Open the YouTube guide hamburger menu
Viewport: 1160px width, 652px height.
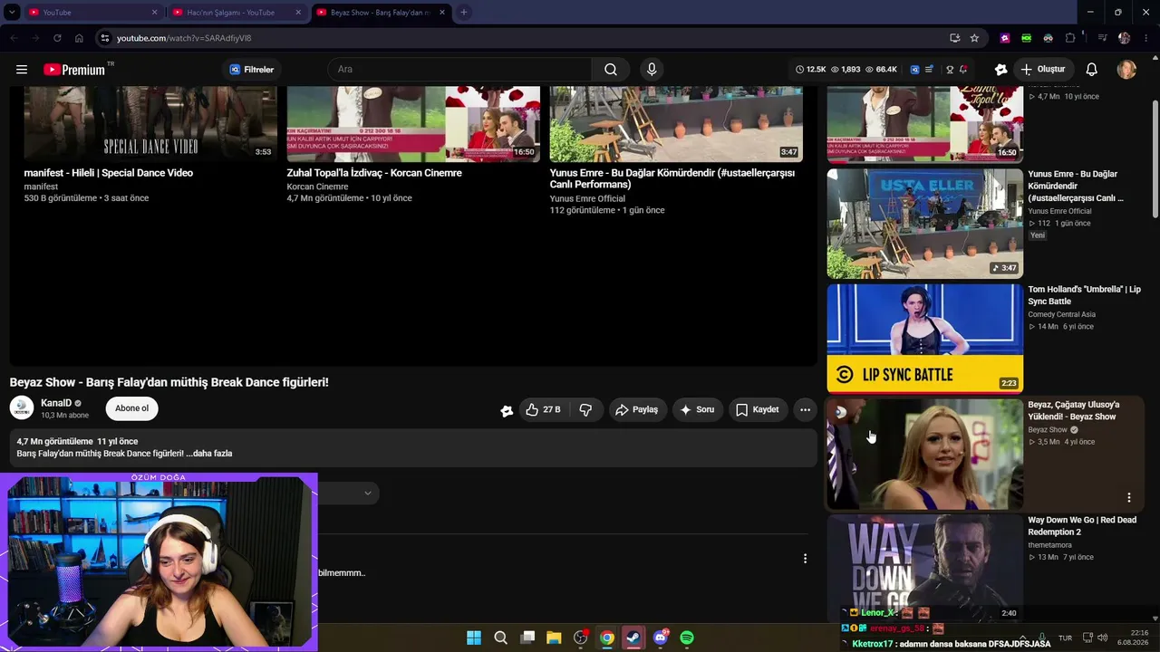point(22,70)
